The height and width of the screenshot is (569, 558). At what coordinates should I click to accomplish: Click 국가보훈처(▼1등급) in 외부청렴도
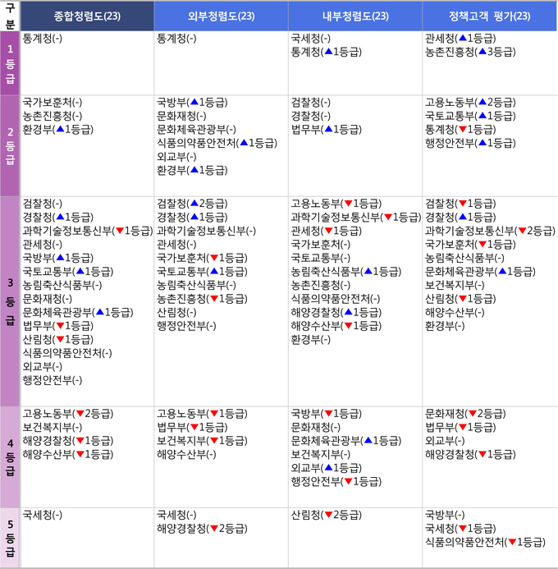pyautogui.click(x=202, y=258)
